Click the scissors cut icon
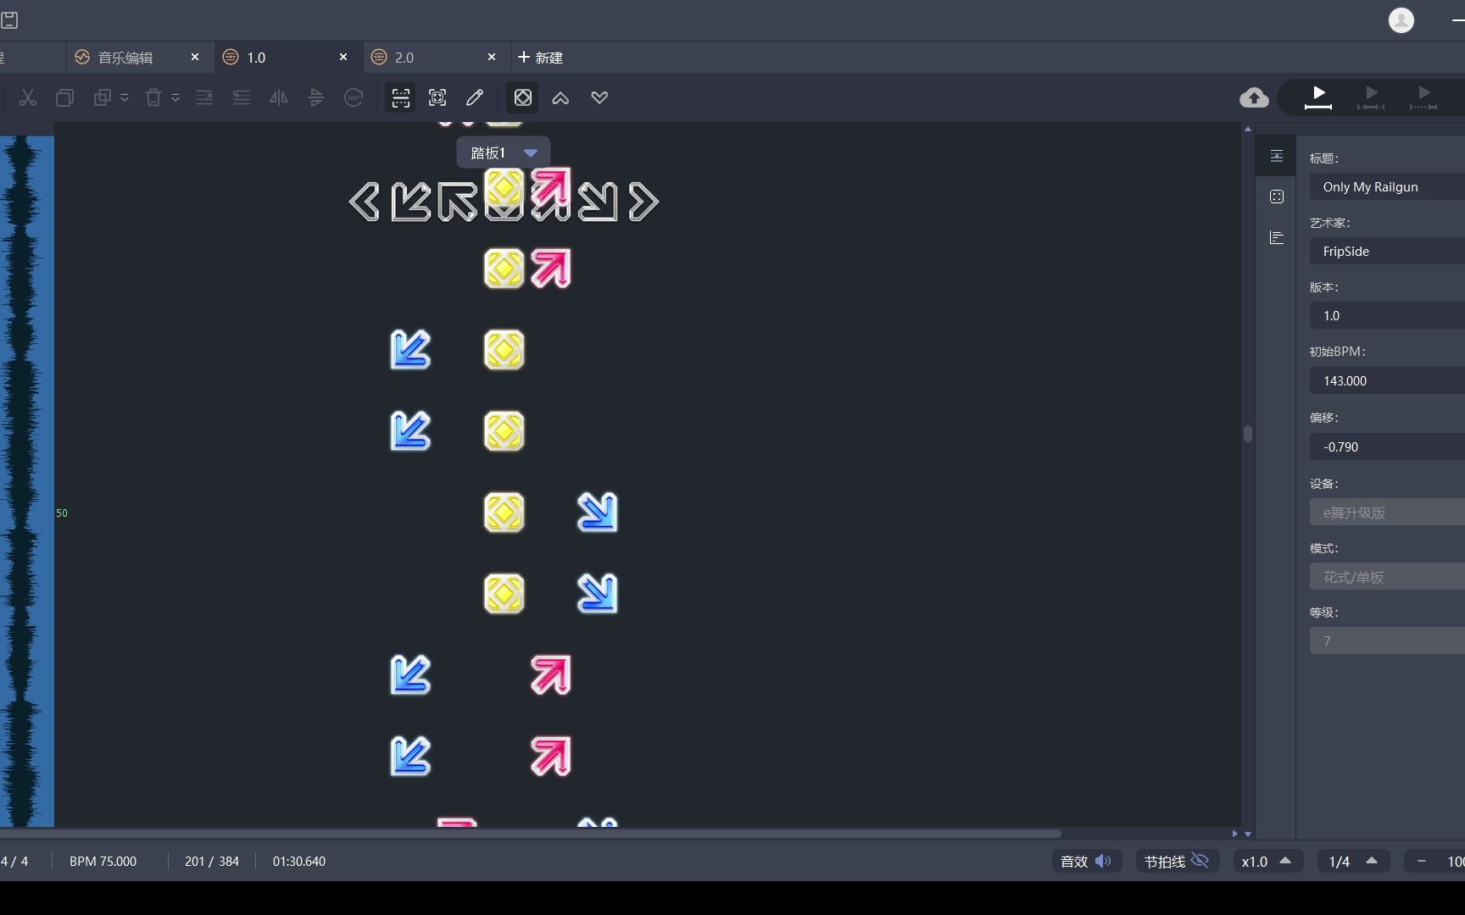Image resolution: width=1465 pixels, height=915 pixels. click(28, 97)
